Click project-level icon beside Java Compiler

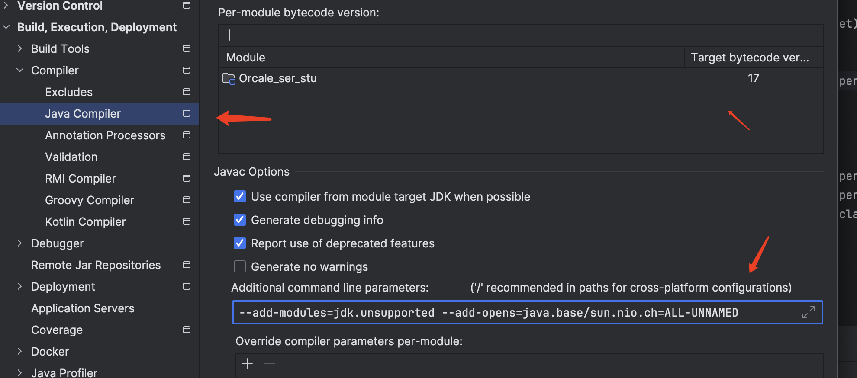point(187,113)
